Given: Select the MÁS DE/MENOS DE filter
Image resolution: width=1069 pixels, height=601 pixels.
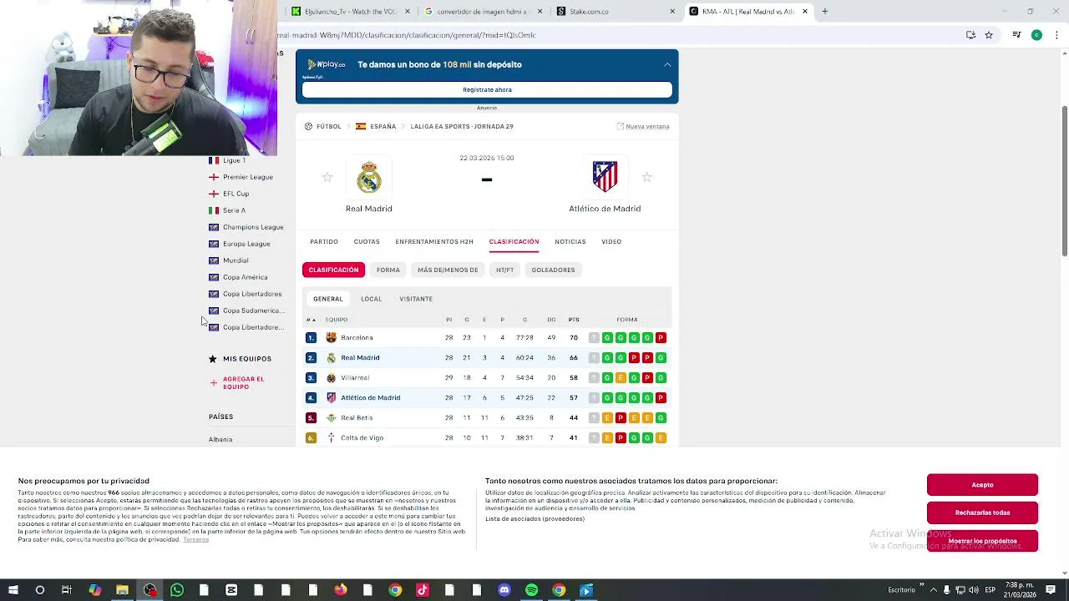Looking at the screenshot, I should [x=448, y=270].
